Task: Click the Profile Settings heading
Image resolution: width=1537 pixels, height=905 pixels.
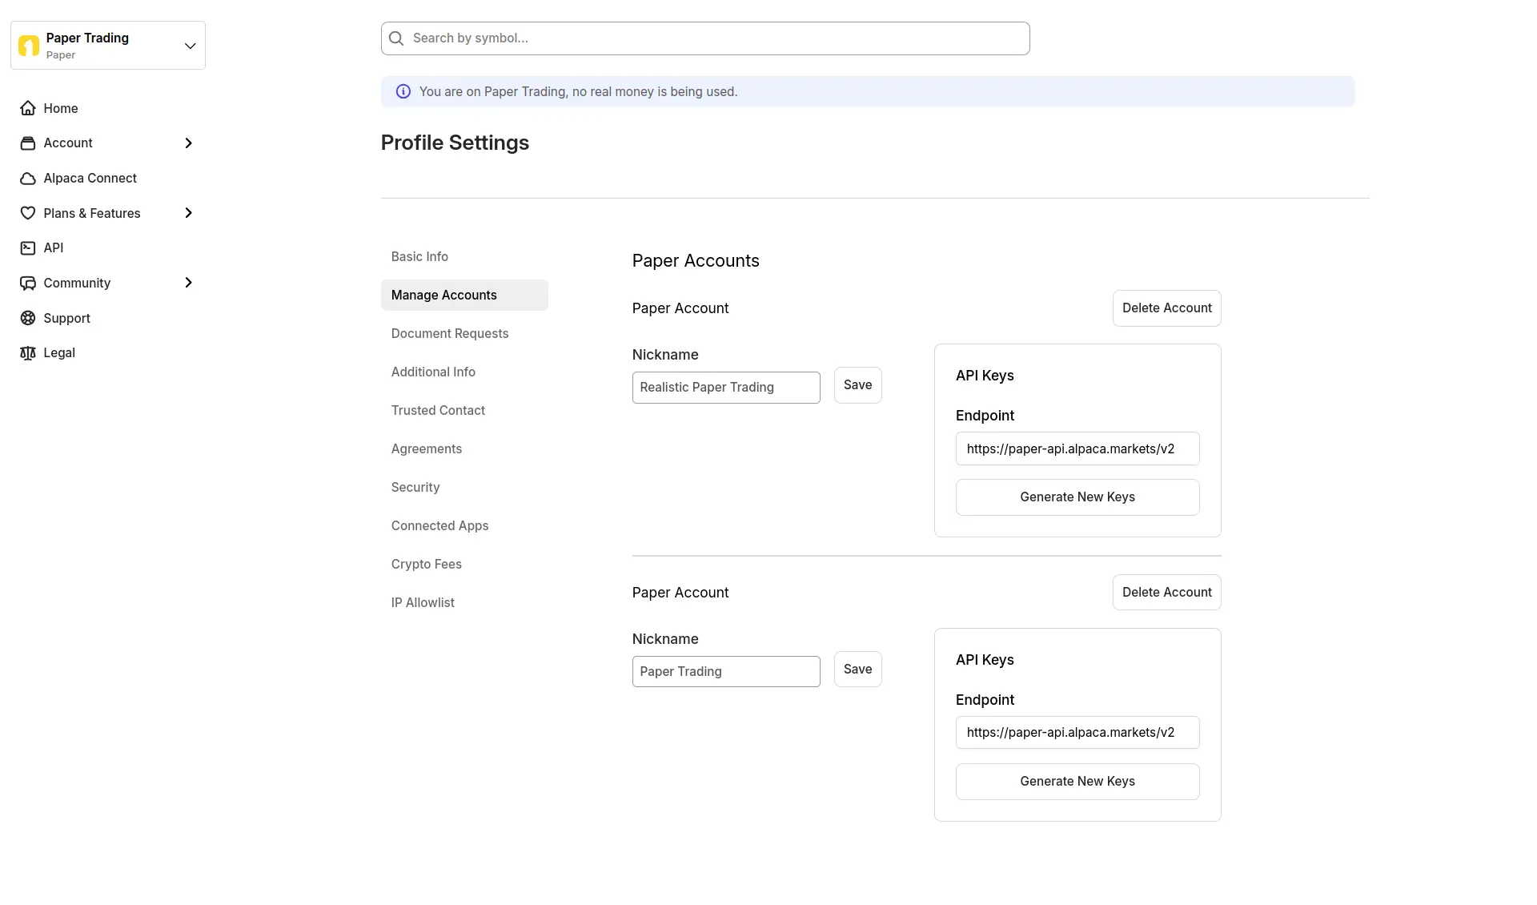Action: (x=455, y=143)
